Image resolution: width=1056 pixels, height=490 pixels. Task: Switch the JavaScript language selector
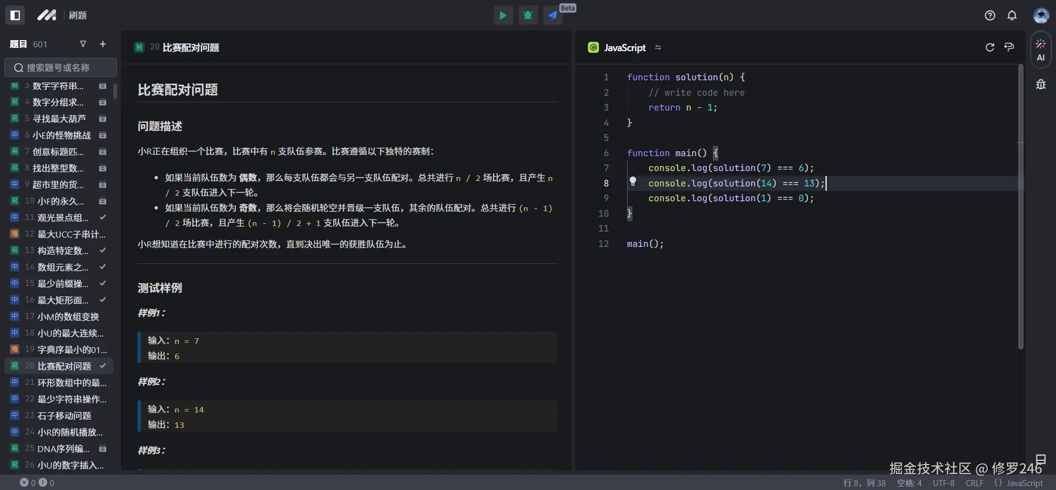click(625, 48)
